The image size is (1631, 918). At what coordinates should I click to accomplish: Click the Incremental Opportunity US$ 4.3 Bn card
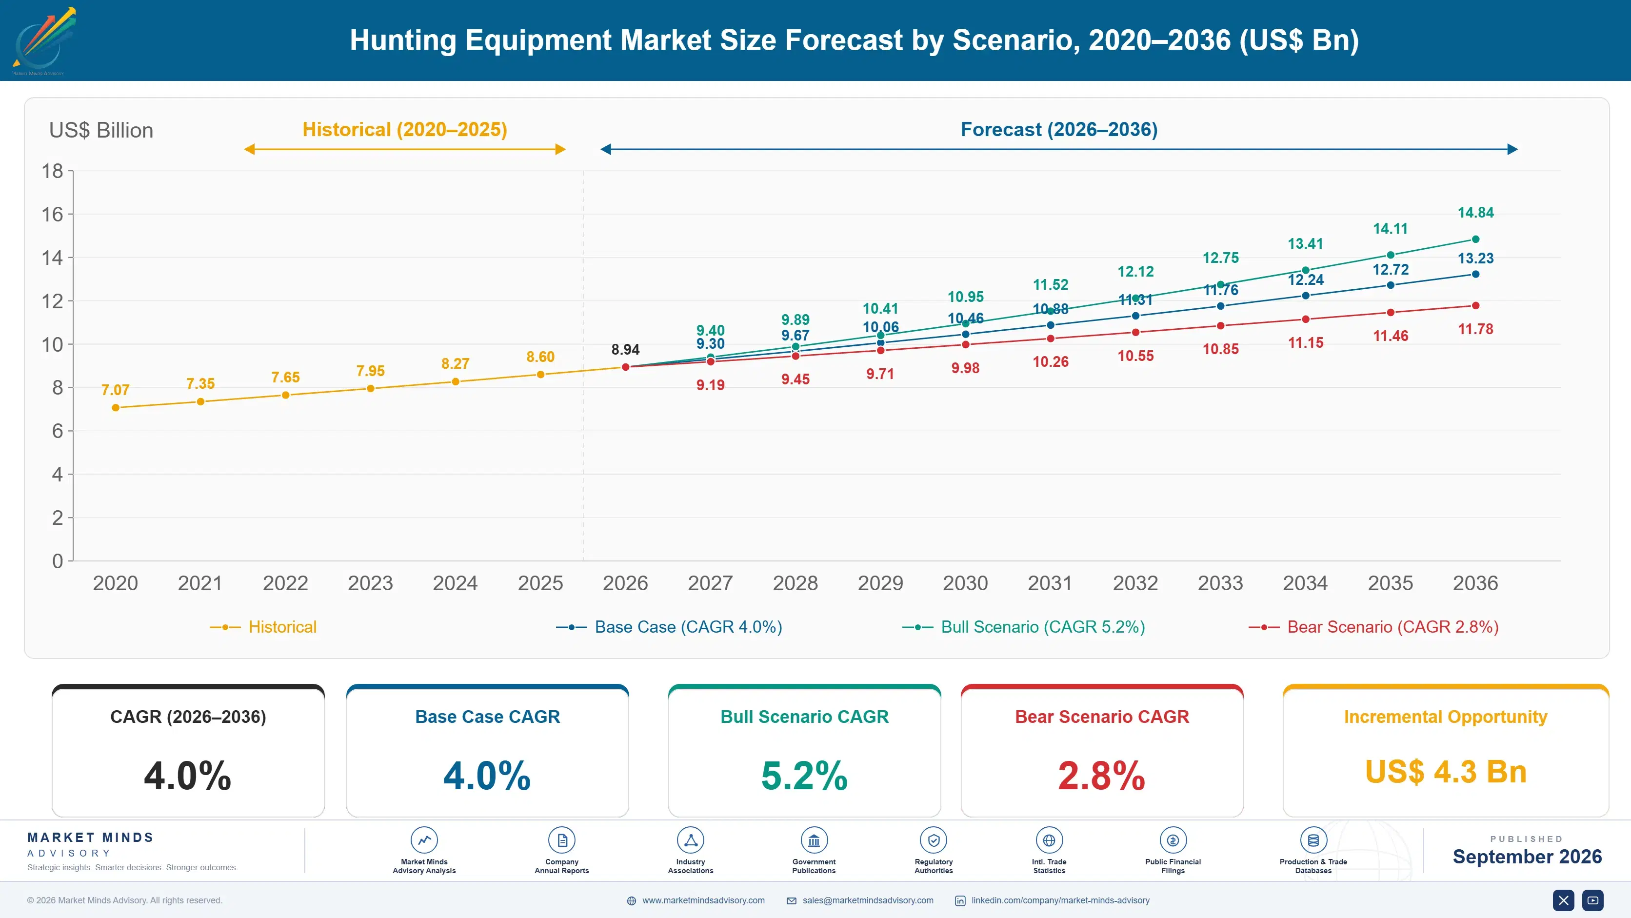point(1446,751)
